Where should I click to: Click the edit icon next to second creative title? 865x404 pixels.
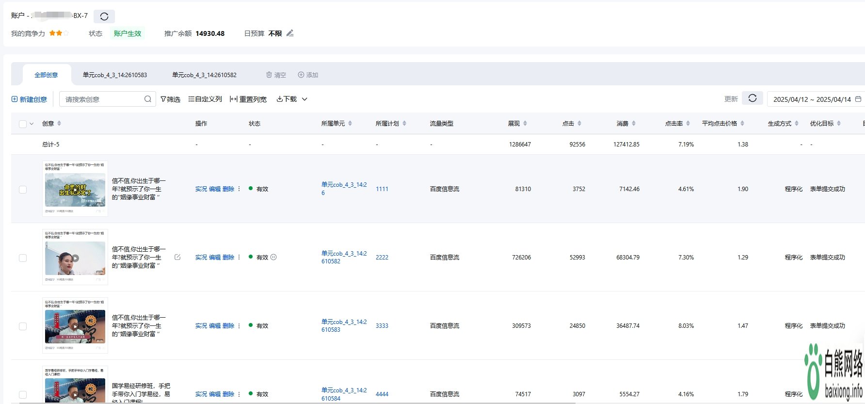coord(177,258)
